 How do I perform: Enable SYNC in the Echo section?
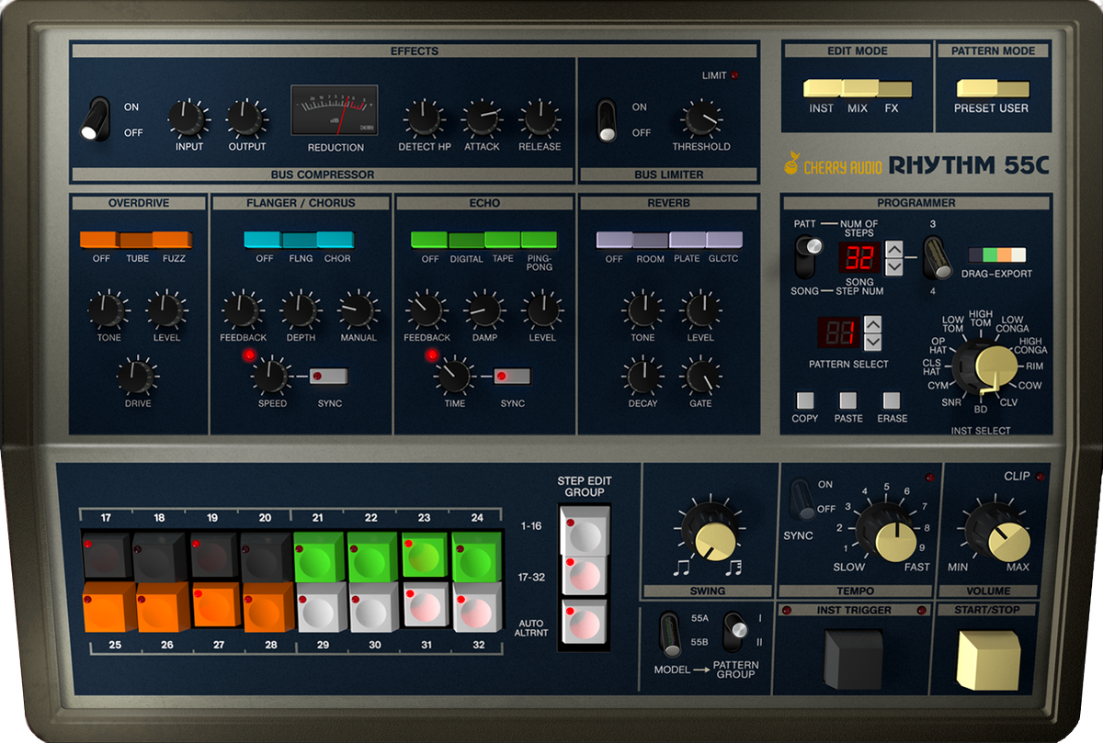click(x=511, y=376)
